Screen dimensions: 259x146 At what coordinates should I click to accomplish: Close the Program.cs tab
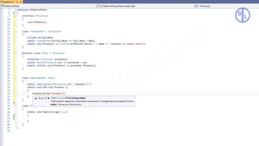21,2
